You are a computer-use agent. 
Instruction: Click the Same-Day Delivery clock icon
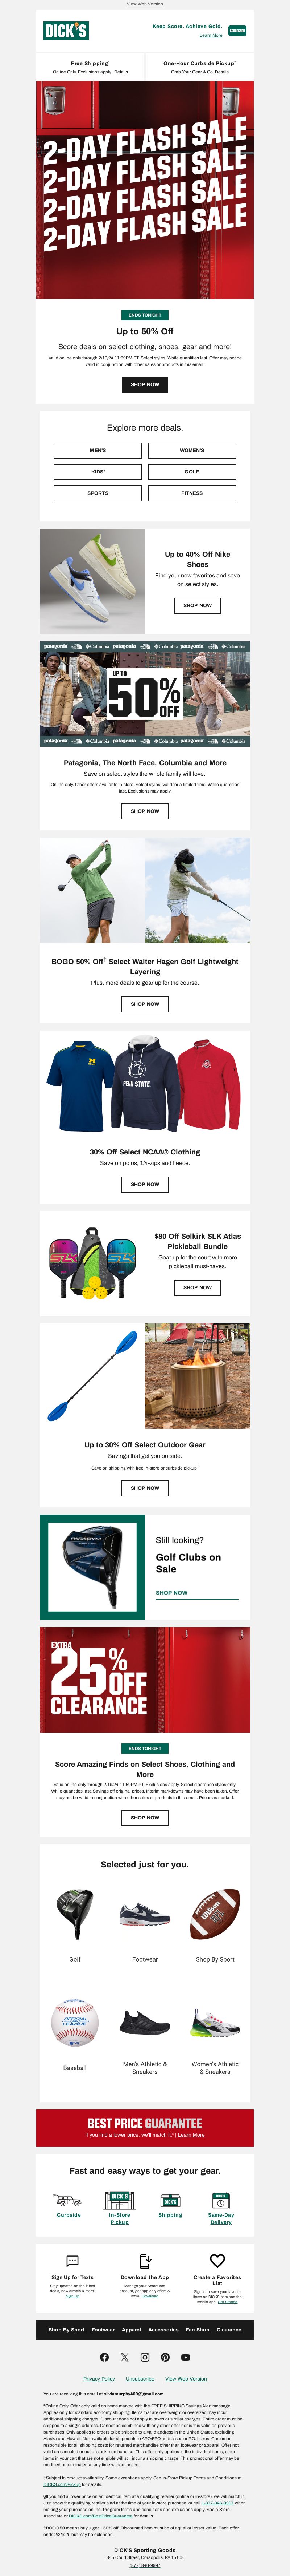221,2199
